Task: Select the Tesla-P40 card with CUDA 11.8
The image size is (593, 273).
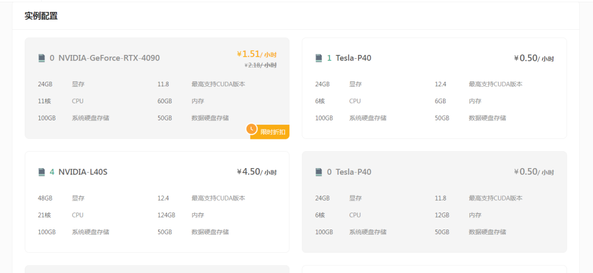Action: coord(434,202)
